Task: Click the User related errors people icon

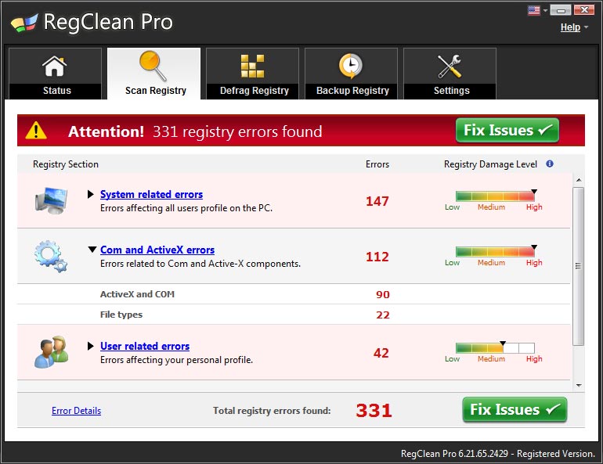Action: 51,352
